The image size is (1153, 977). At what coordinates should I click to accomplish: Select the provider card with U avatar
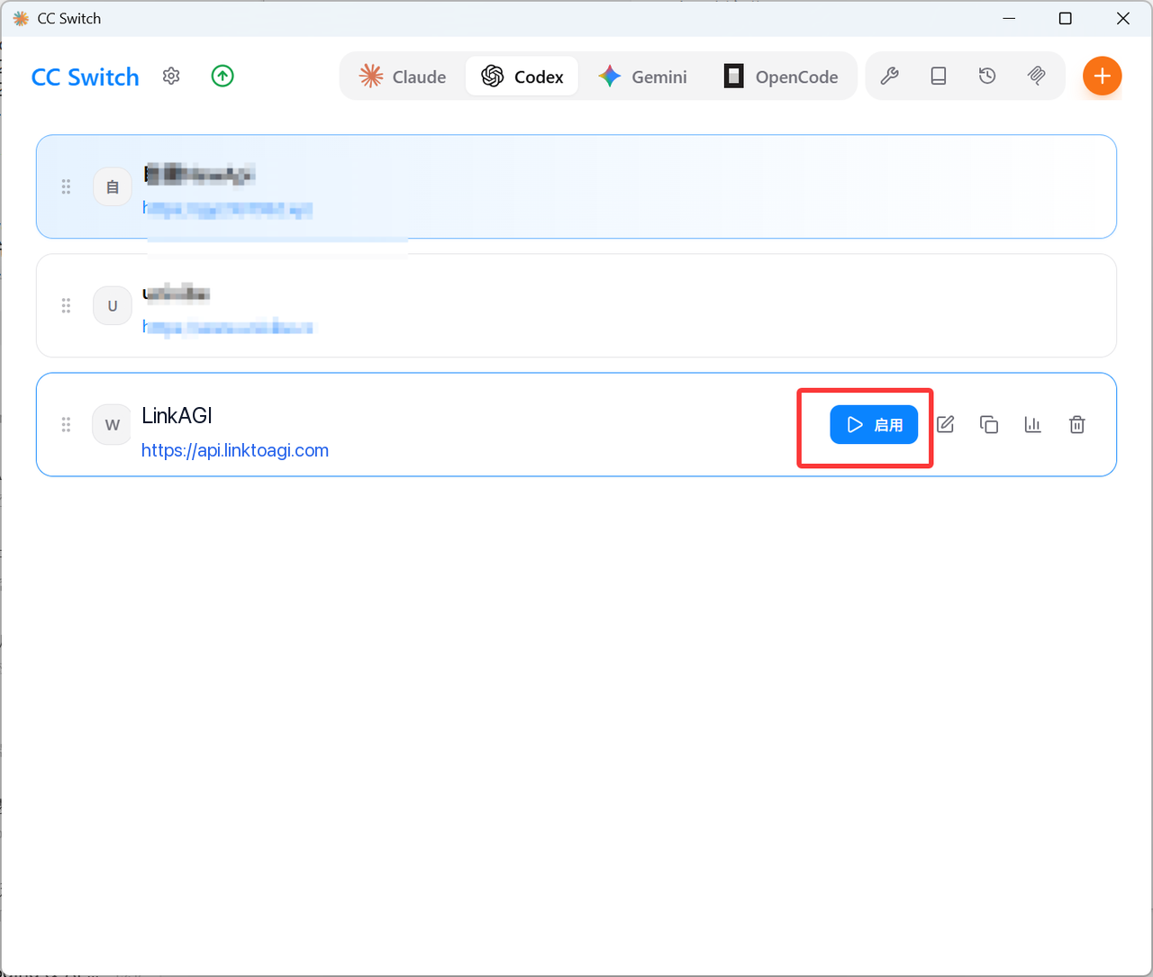[x=576, y=305]
